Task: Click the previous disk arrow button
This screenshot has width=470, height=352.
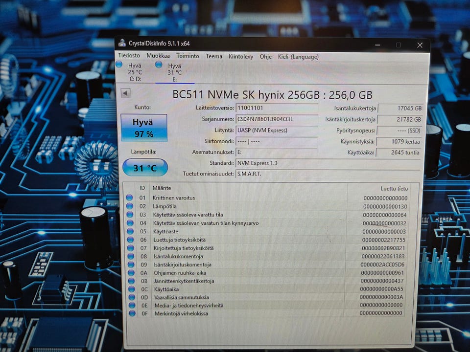Action: [x=126, y=93]
